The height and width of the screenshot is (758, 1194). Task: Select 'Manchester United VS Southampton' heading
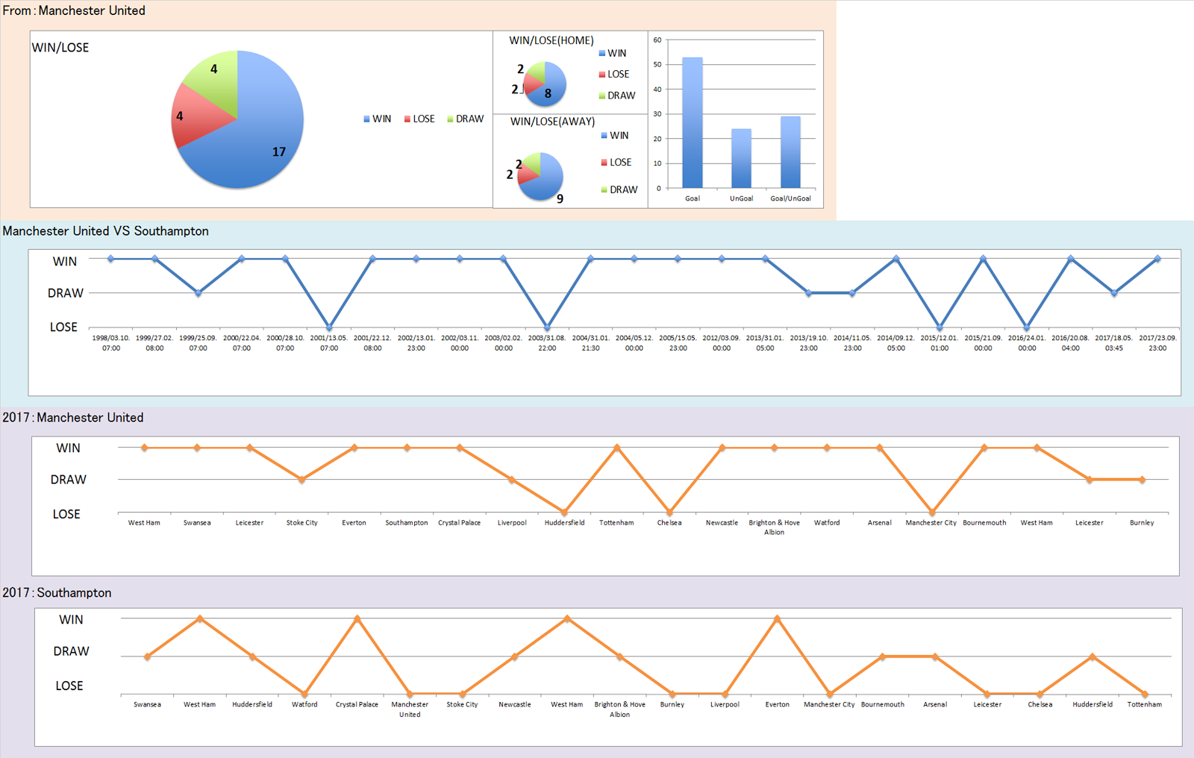[105, 231]
